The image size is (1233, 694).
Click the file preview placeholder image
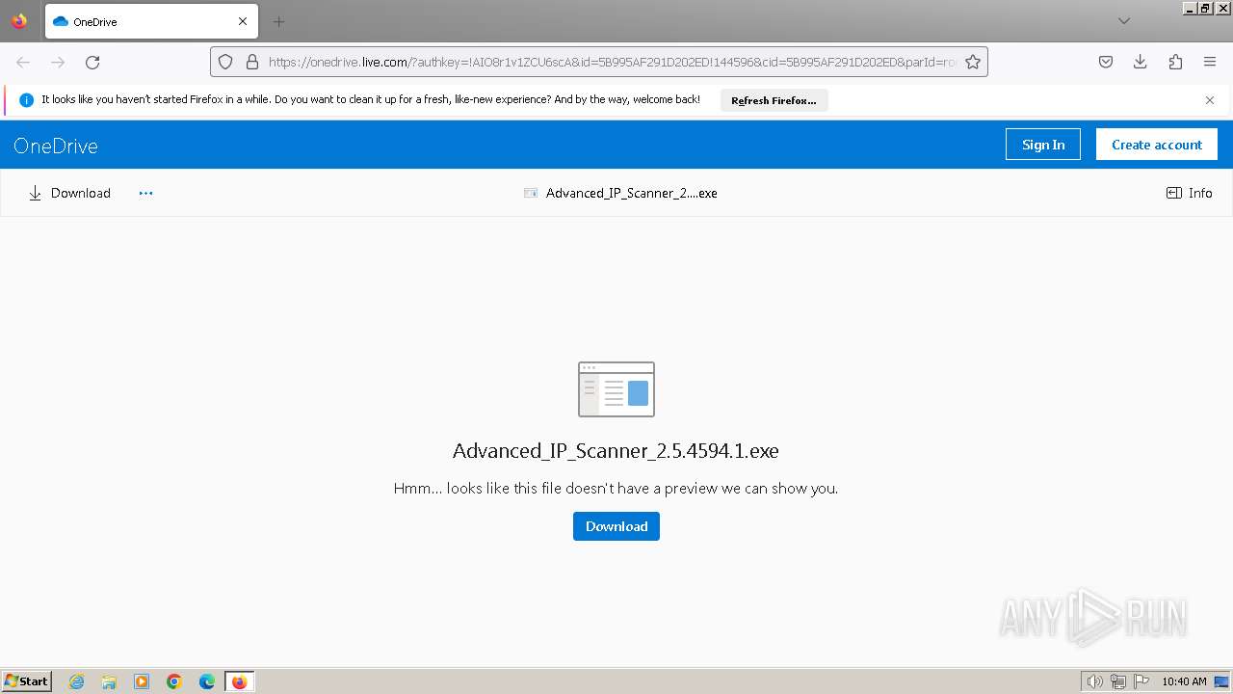(x=616, y=389)
